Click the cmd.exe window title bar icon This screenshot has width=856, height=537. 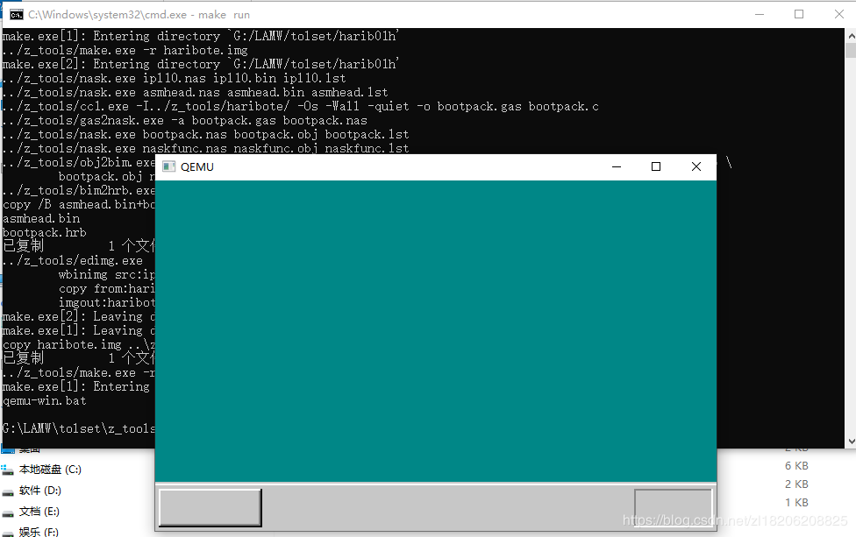17,15
